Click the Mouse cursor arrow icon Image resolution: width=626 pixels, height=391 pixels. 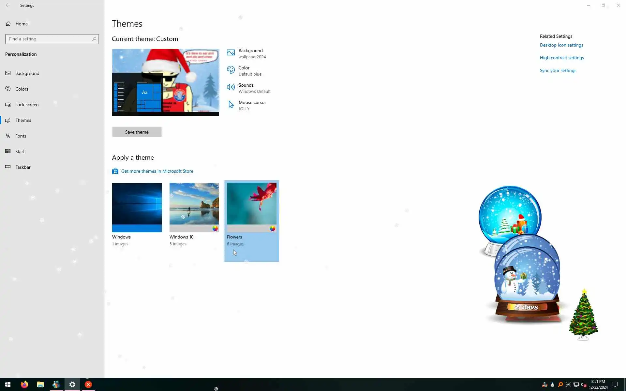click(231, 105)
